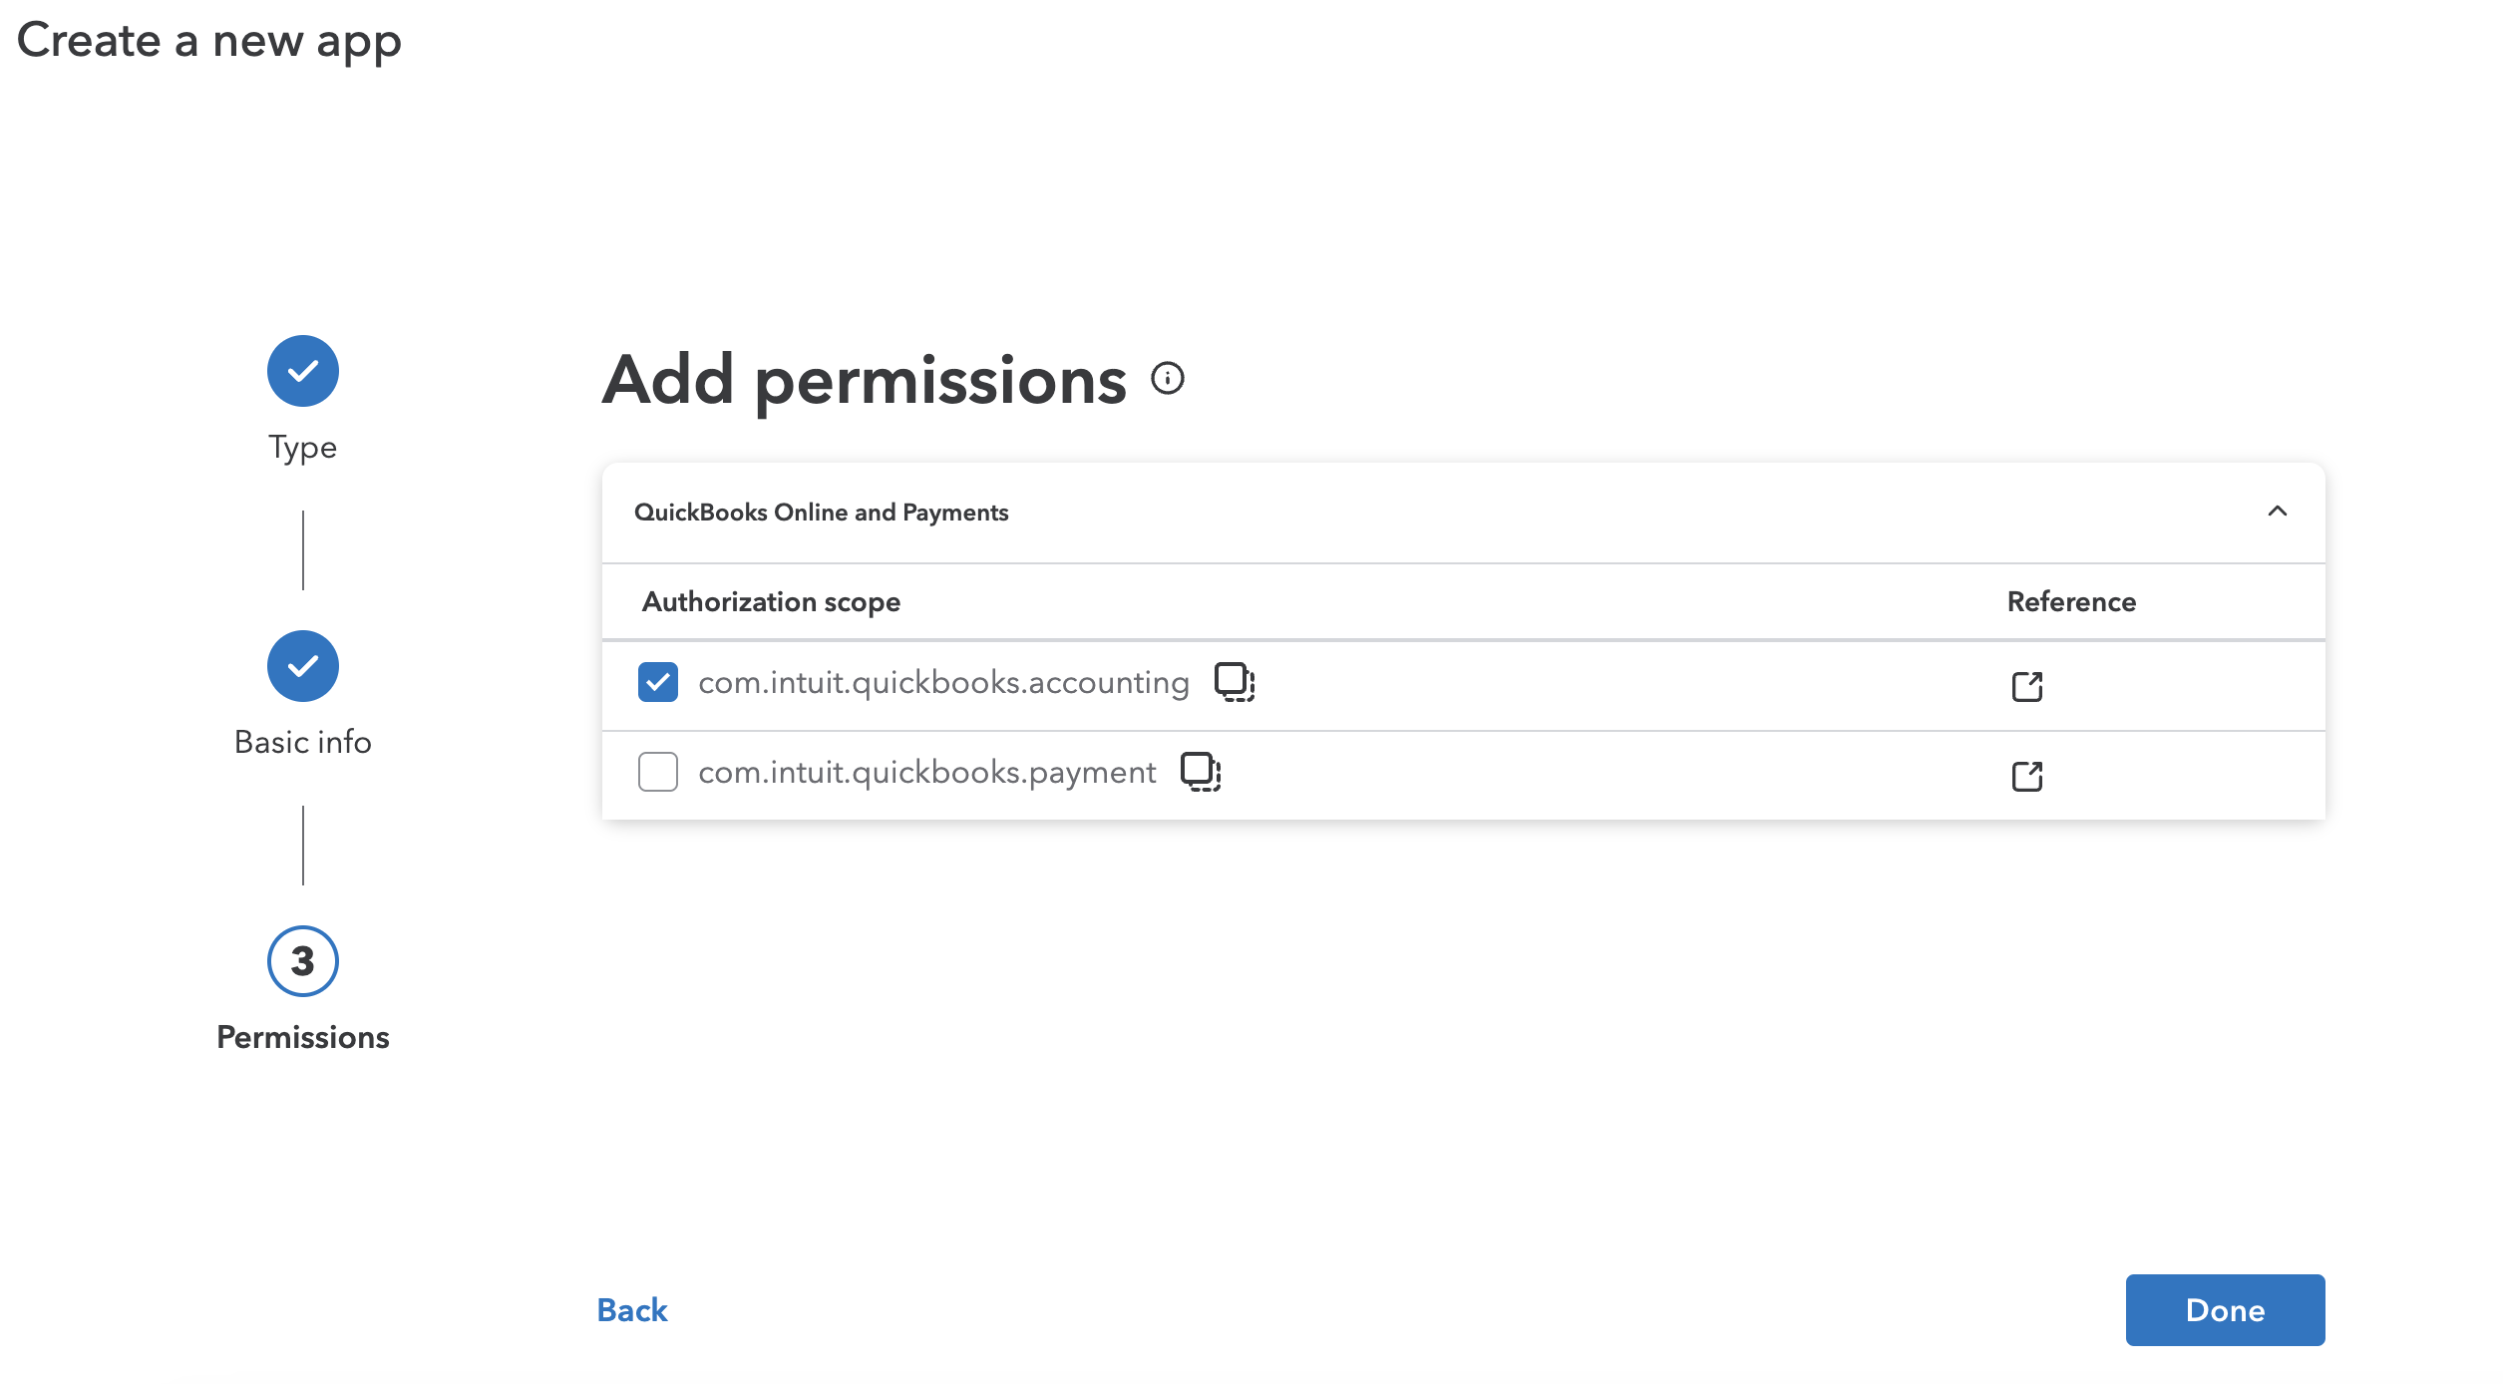Uncheck the com.intuit.quickbooks.accounting checkbox
This screenshot has height=1384, width=2503.
(x=658, y=682)
